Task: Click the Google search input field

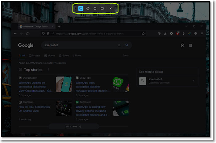Action: [x=79, y=45]
